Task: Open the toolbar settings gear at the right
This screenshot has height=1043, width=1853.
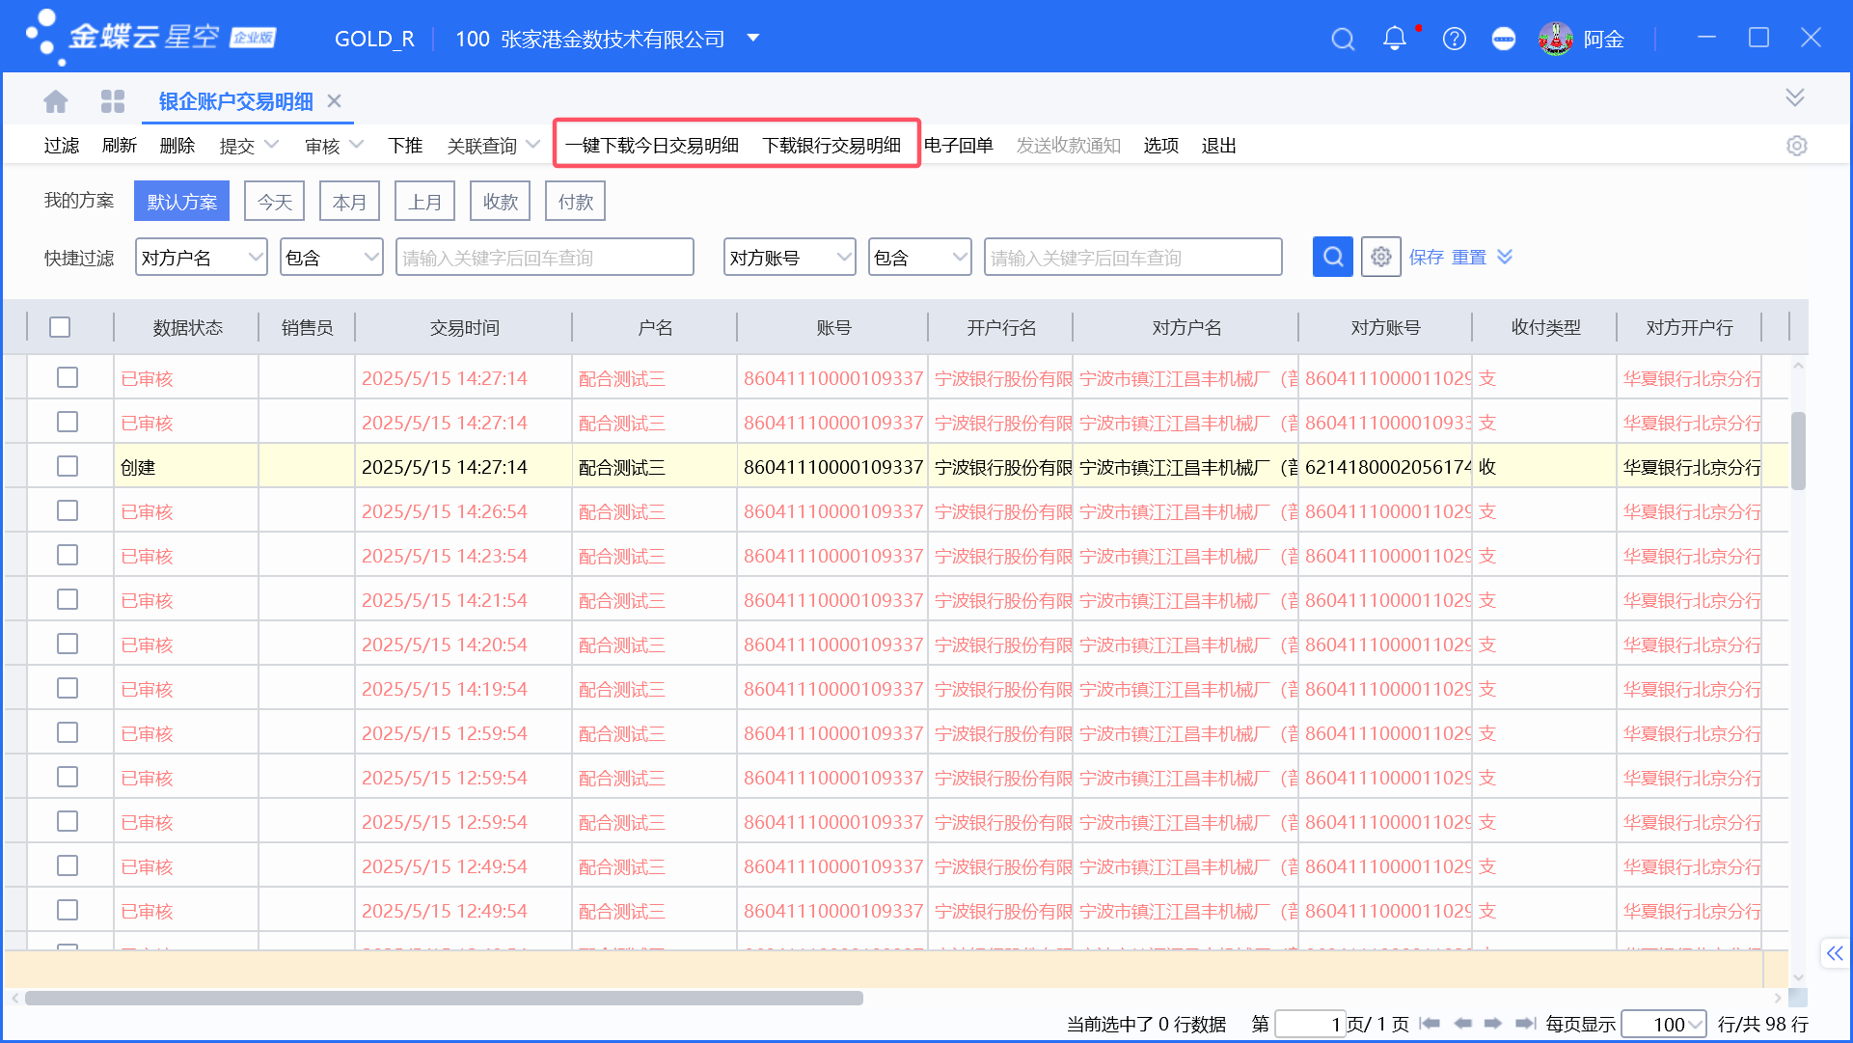Action: click(x=1796, y=146)
